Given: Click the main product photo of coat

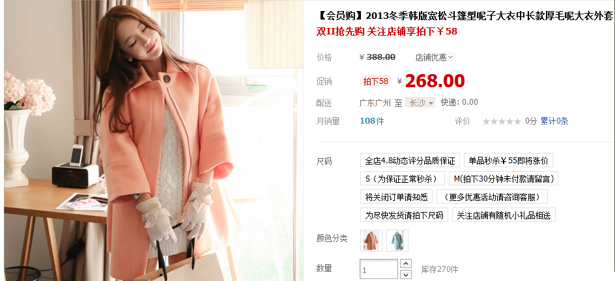Looking at the screenshot, I should coord(153,140).
